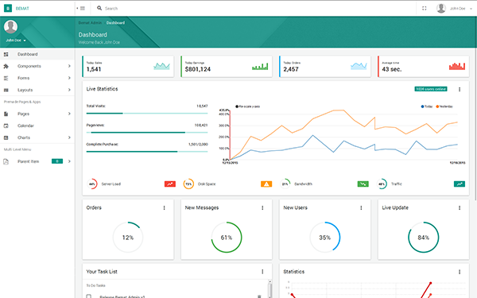477x298 pixels.
Task: Click the Parent Item count badge
Action: click(x=57, y=161)
